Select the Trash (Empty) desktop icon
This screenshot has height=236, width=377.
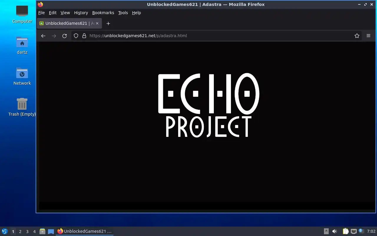[x=22, y=107]
